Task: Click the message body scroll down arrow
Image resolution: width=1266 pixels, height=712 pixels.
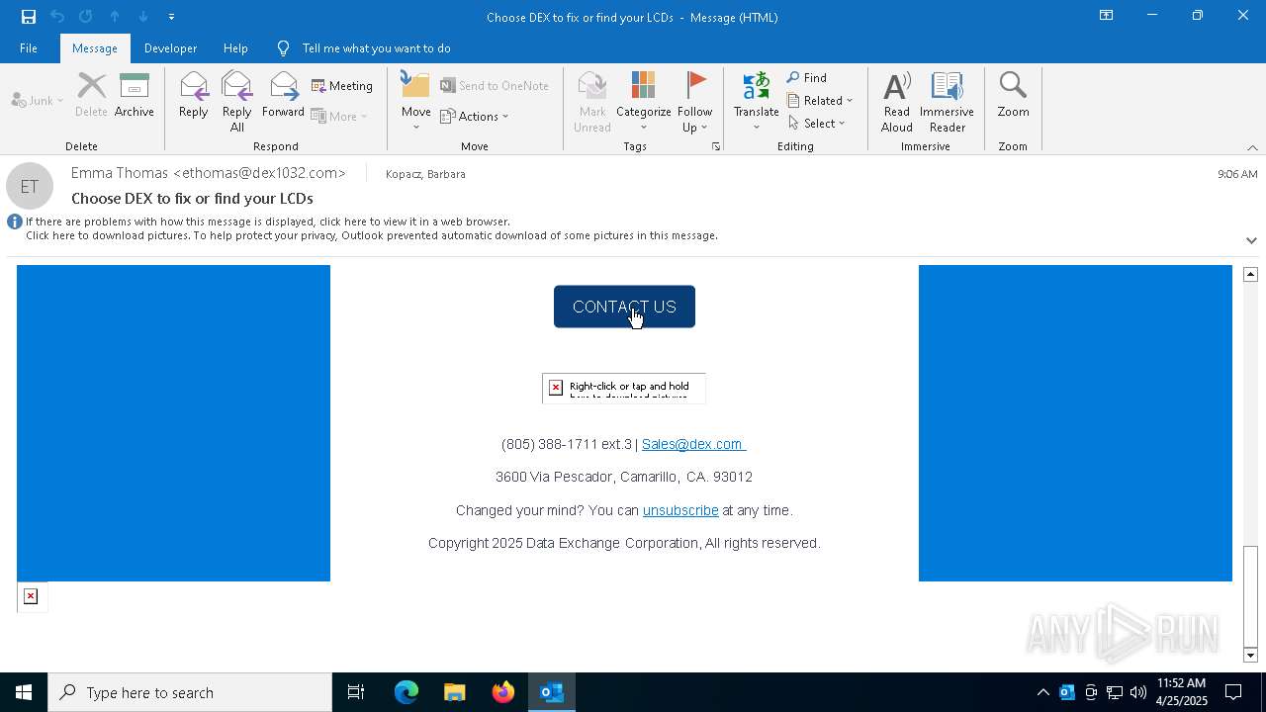Action: pos(1250,655)
